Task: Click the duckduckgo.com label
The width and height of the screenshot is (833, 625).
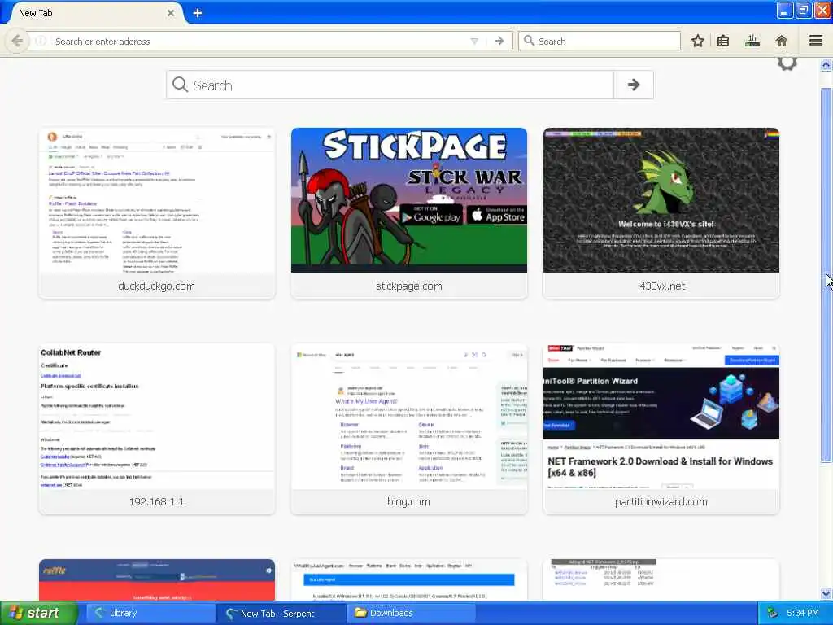Action: pos(157,286)
